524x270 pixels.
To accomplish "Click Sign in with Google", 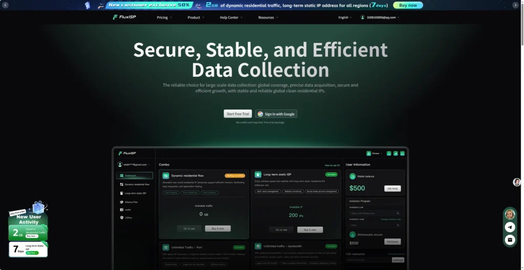I will 276,114.
